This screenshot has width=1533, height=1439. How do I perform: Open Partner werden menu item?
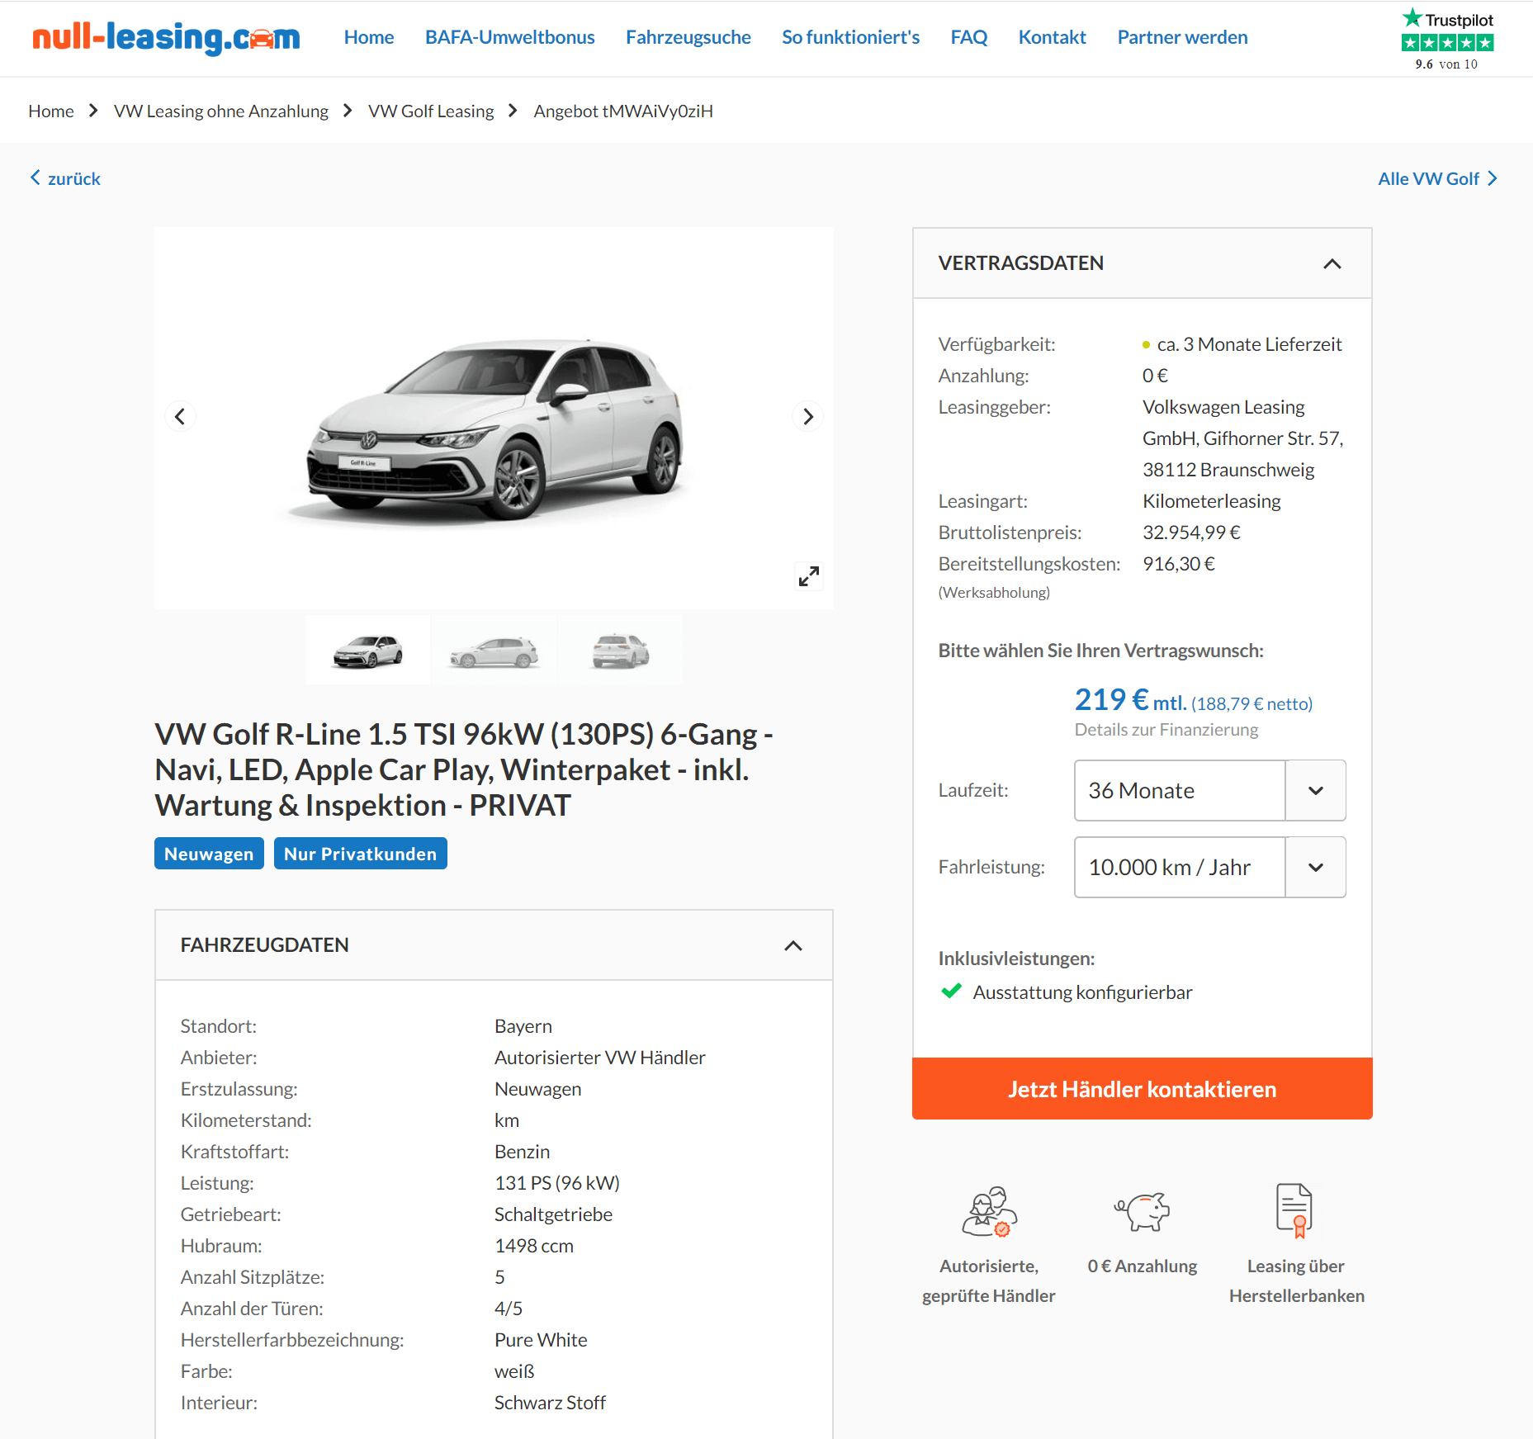click(x=1182, y=37)
